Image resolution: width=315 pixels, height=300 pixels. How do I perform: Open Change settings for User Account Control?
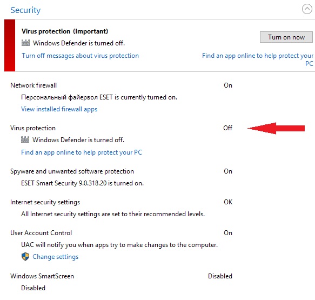[x=56, y=257]
